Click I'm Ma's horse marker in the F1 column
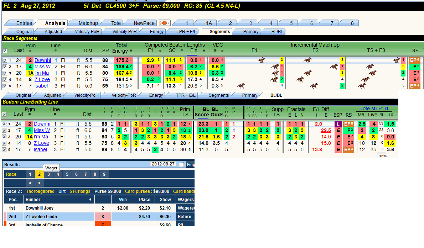Image resolution: width=424 pixels, height=248 pixels. pyautogui.click(x=275, y=73)
